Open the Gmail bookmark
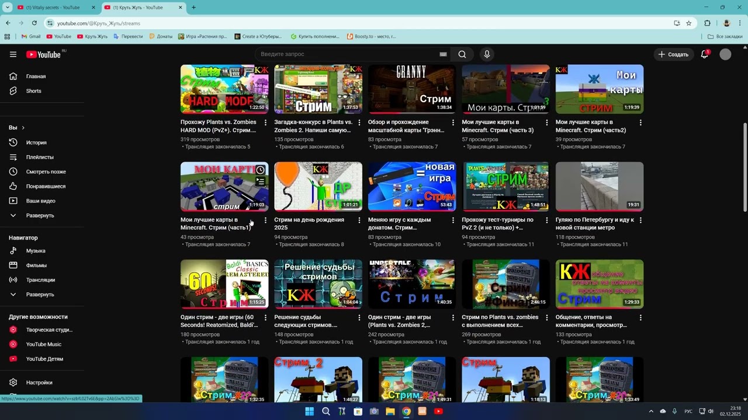Screen dimensions: 748x420 pyautogui.click(x=30, y=36)
